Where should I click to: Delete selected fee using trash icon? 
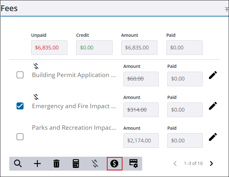tap(56, 164)
